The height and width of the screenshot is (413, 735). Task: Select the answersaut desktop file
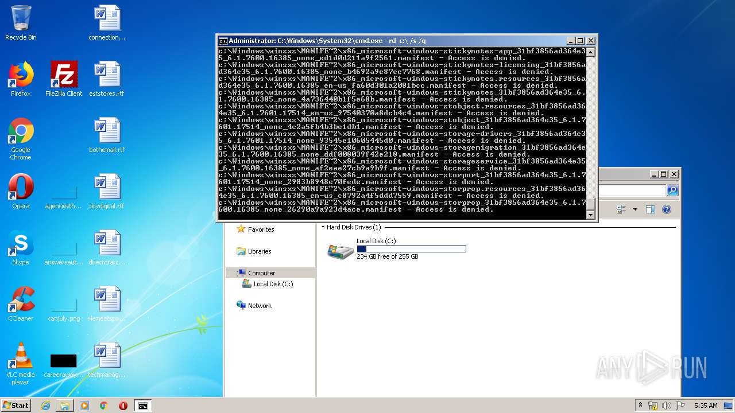[64, 252]
